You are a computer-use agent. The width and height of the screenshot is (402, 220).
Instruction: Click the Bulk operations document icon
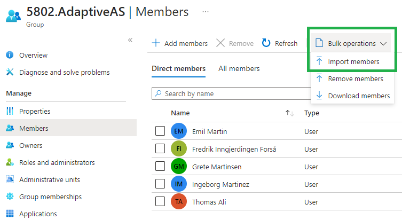point(319,43)
